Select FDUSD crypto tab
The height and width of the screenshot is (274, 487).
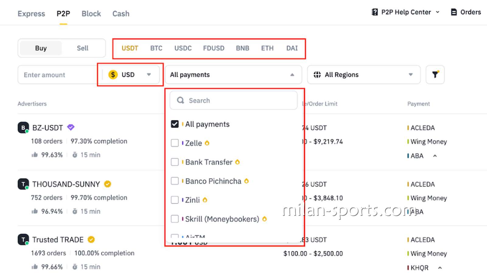click(214, 48)
